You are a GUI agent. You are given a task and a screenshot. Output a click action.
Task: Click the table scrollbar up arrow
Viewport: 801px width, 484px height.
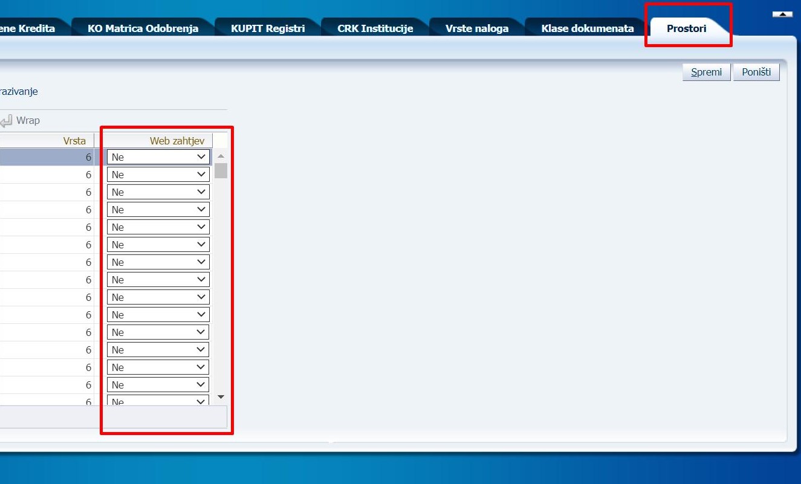tap(221, 156)
